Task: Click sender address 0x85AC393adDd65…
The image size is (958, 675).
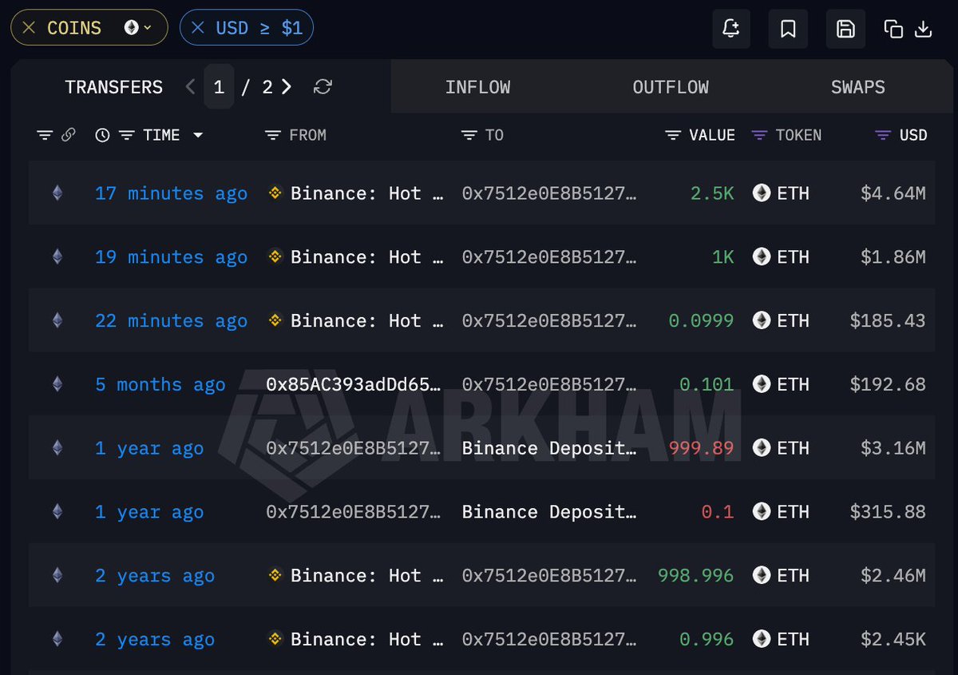Action: tap(354, 384)
